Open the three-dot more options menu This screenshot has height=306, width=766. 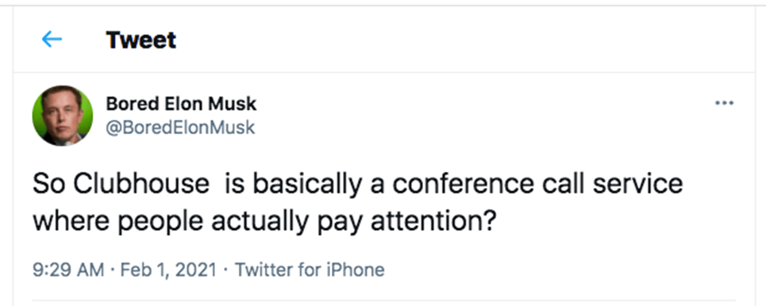[x=724, y=103]
